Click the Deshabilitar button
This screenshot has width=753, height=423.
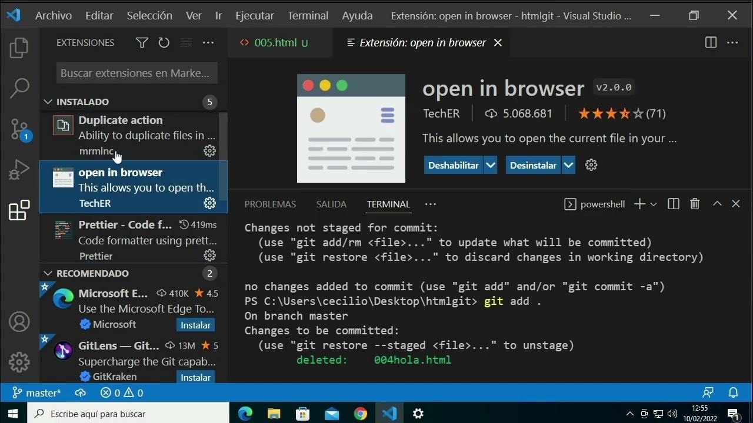(x=454, y=165)
